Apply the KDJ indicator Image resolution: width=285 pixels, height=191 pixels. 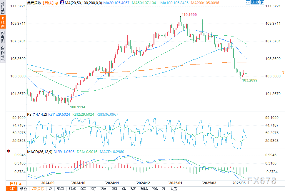[x=93, y=189]
